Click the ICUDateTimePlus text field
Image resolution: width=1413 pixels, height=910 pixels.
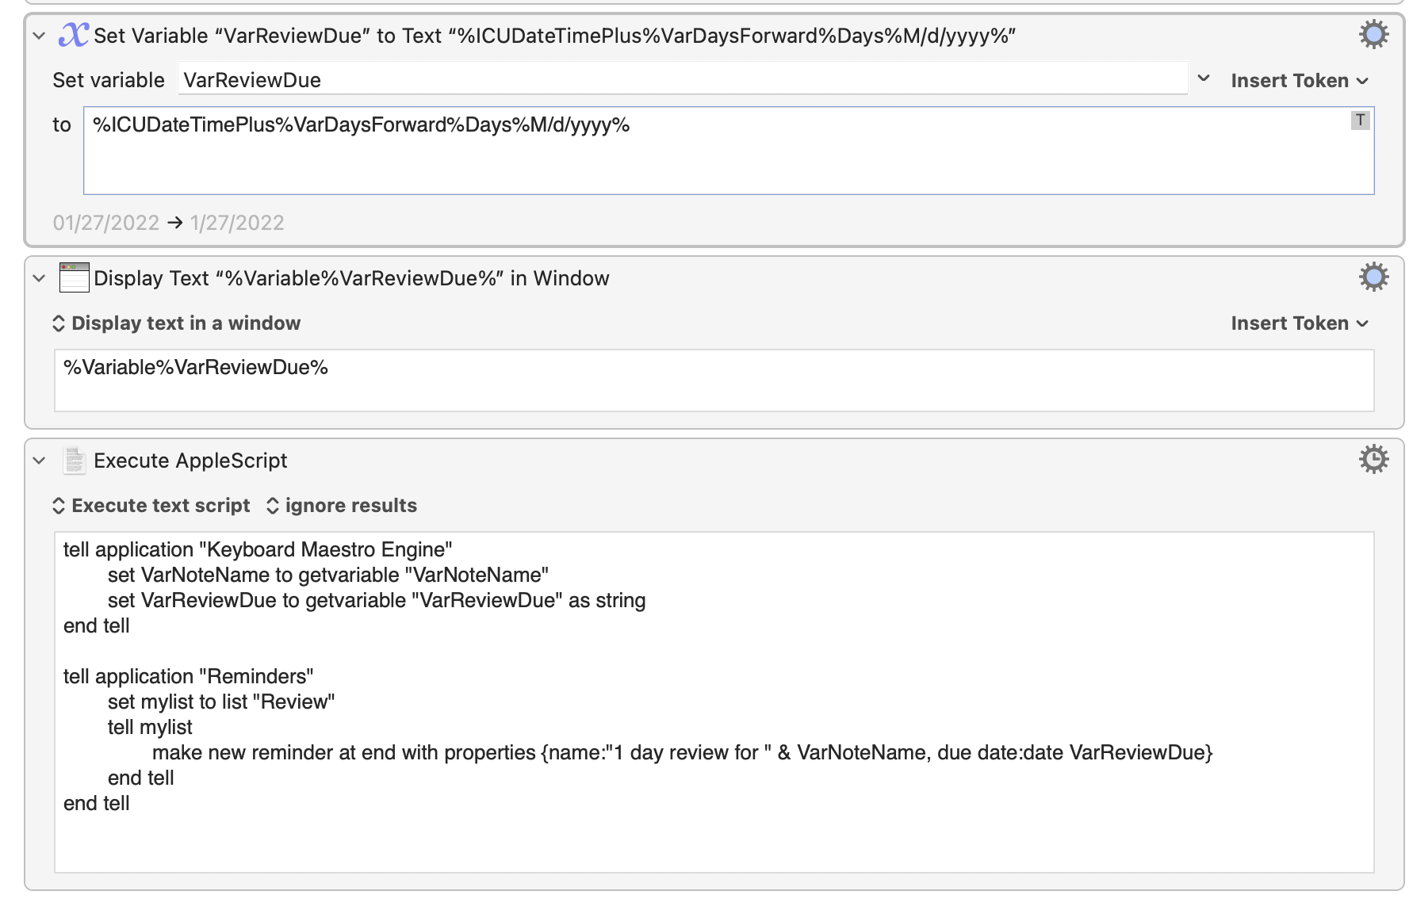[x=729, y=151]
